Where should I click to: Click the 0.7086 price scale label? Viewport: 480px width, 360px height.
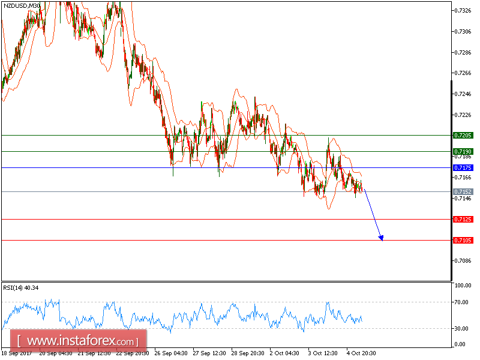pos(463,261)
